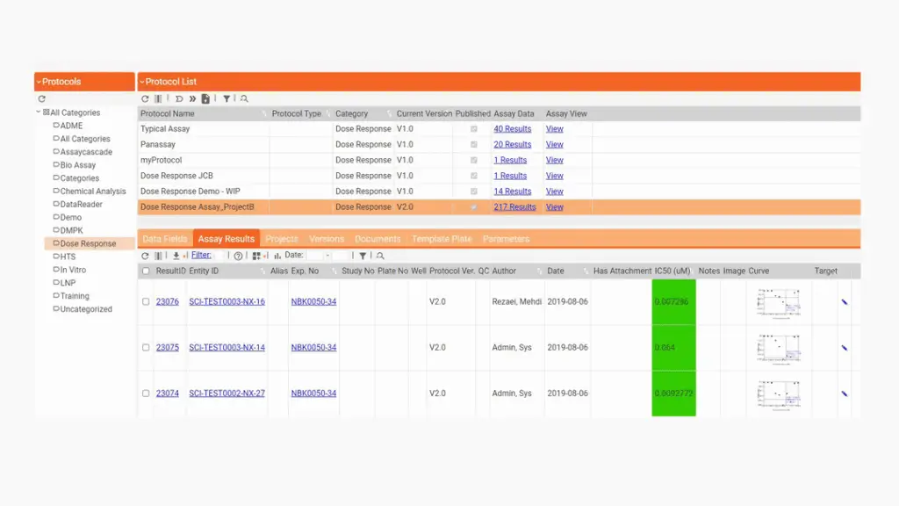Open the Versions tab
Image resolution: width=899 pixels, height=506 pixels.
[327, 239]
